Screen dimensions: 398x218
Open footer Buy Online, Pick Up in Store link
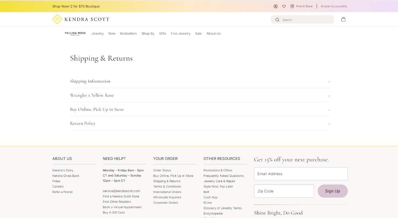coord(173,175)
